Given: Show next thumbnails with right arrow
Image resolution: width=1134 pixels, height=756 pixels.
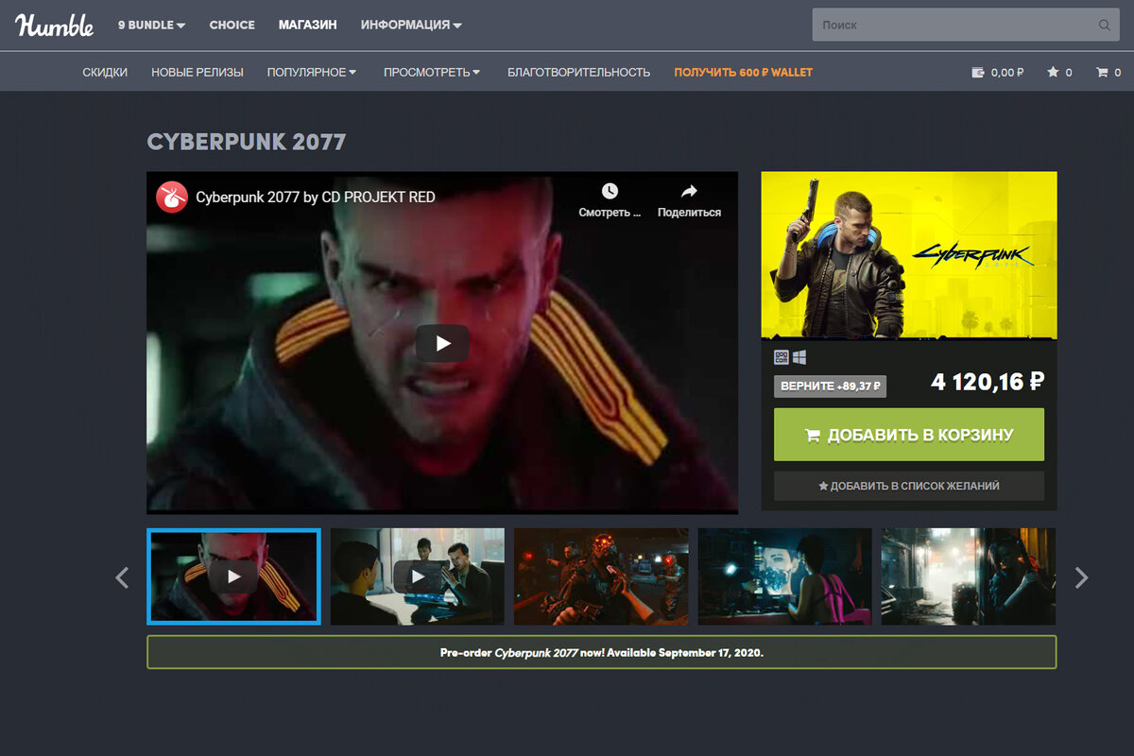Looking at the screenshot, I should tap(1082, 577).
